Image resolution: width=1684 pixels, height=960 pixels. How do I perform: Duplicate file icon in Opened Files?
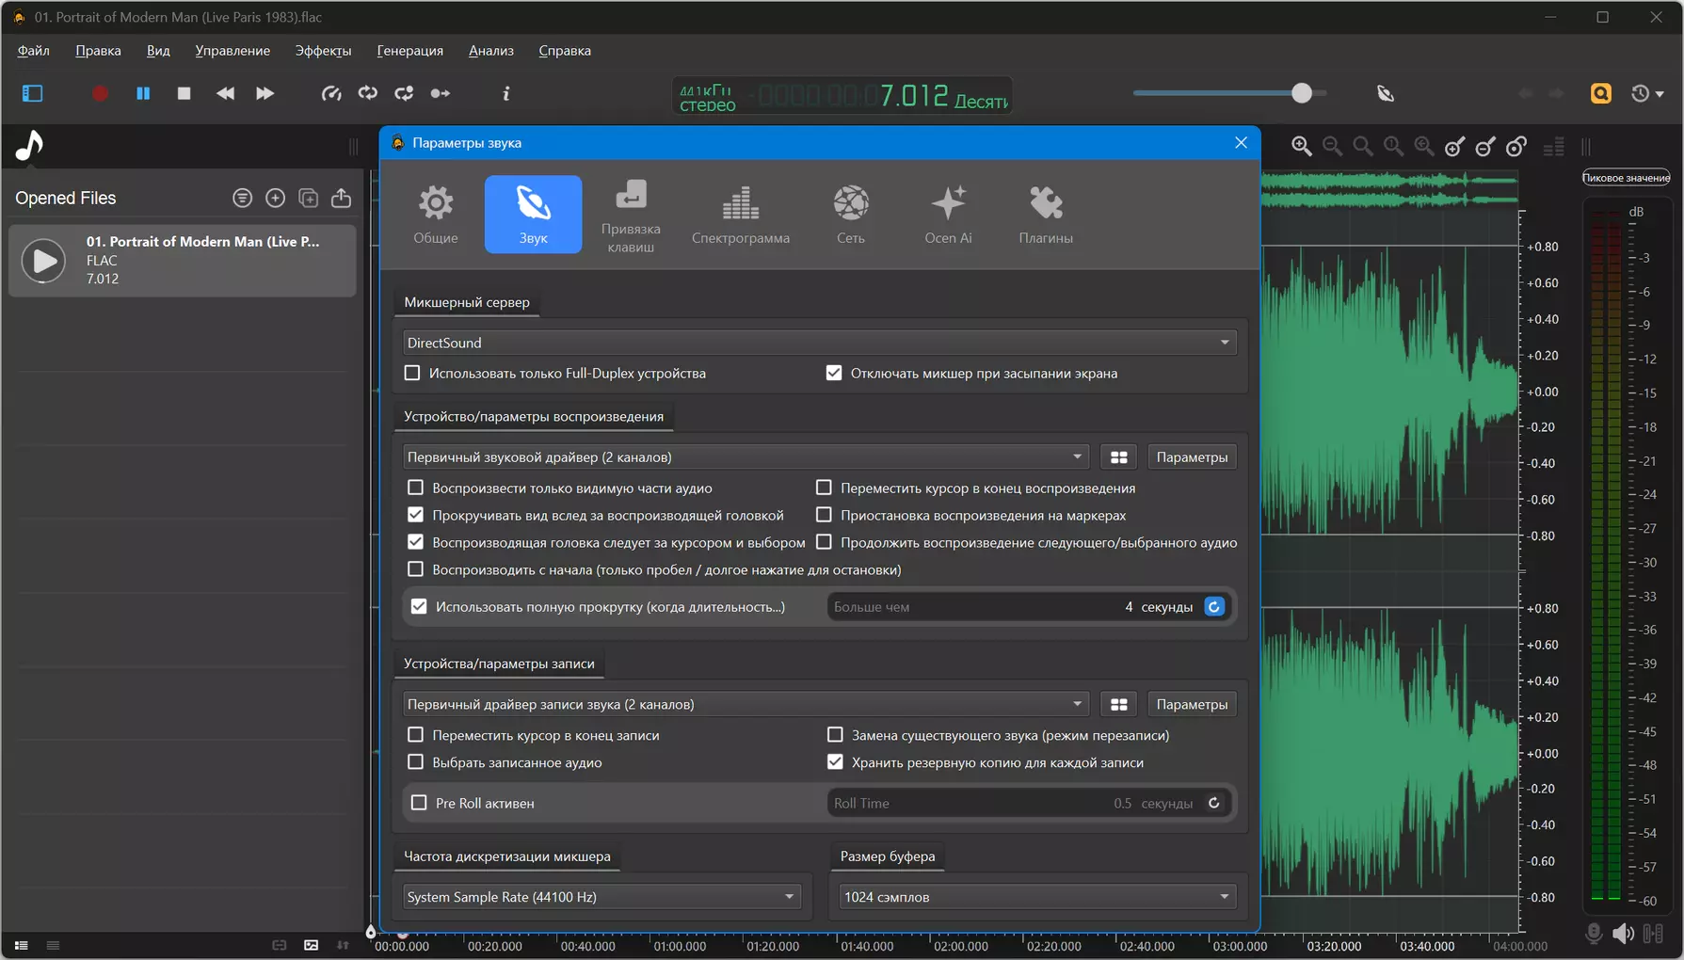(308, 198)
